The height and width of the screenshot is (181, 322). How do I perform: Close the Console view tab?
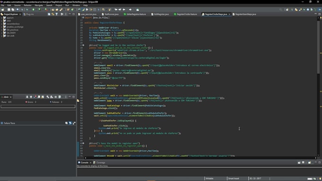click(x=90, y=163)
